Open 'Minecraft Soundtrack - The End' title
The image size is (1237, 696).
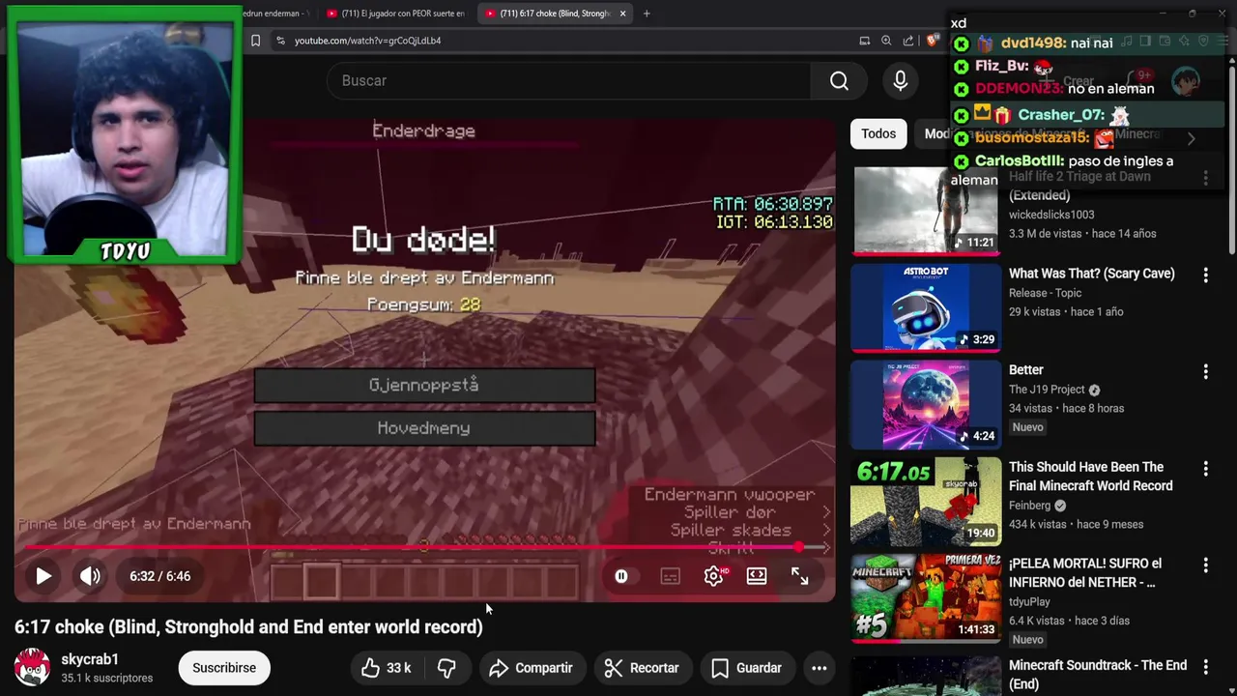(1098, 675)
